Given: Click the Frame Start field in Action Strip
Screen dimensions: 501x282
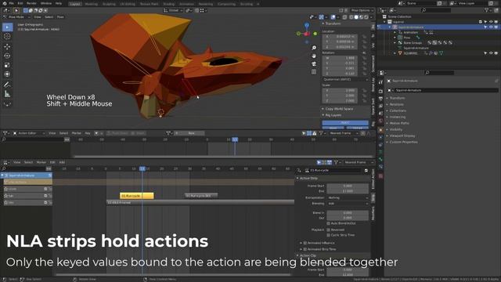Looking at the screenshot, I should pos(348,186).
